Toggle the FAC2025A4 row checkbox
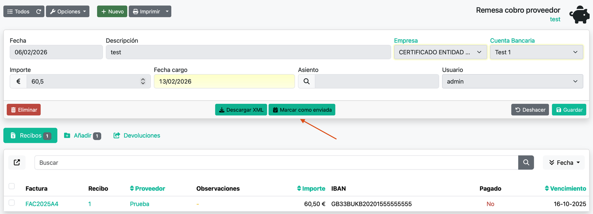593x214 pixels. [x=11, y=203]
